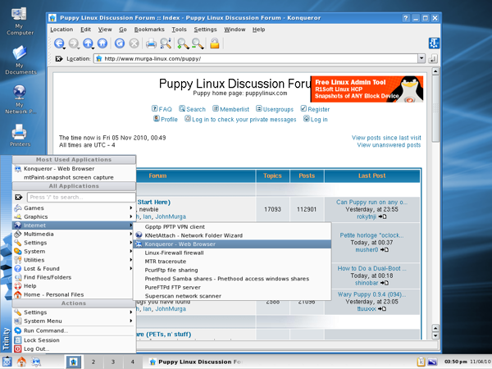Click the Clear location bar icon

coord(59,59)
